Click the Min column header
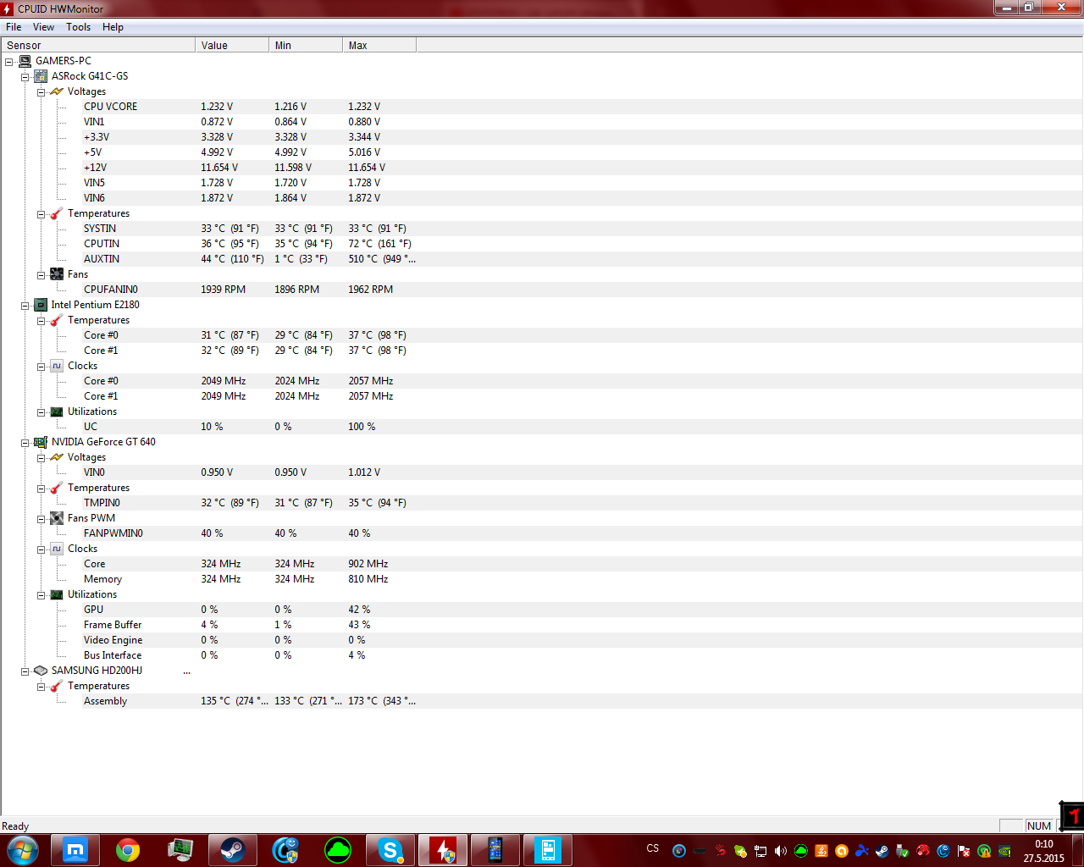Viewport: 1084px width, 867px height. click(306, 46)
